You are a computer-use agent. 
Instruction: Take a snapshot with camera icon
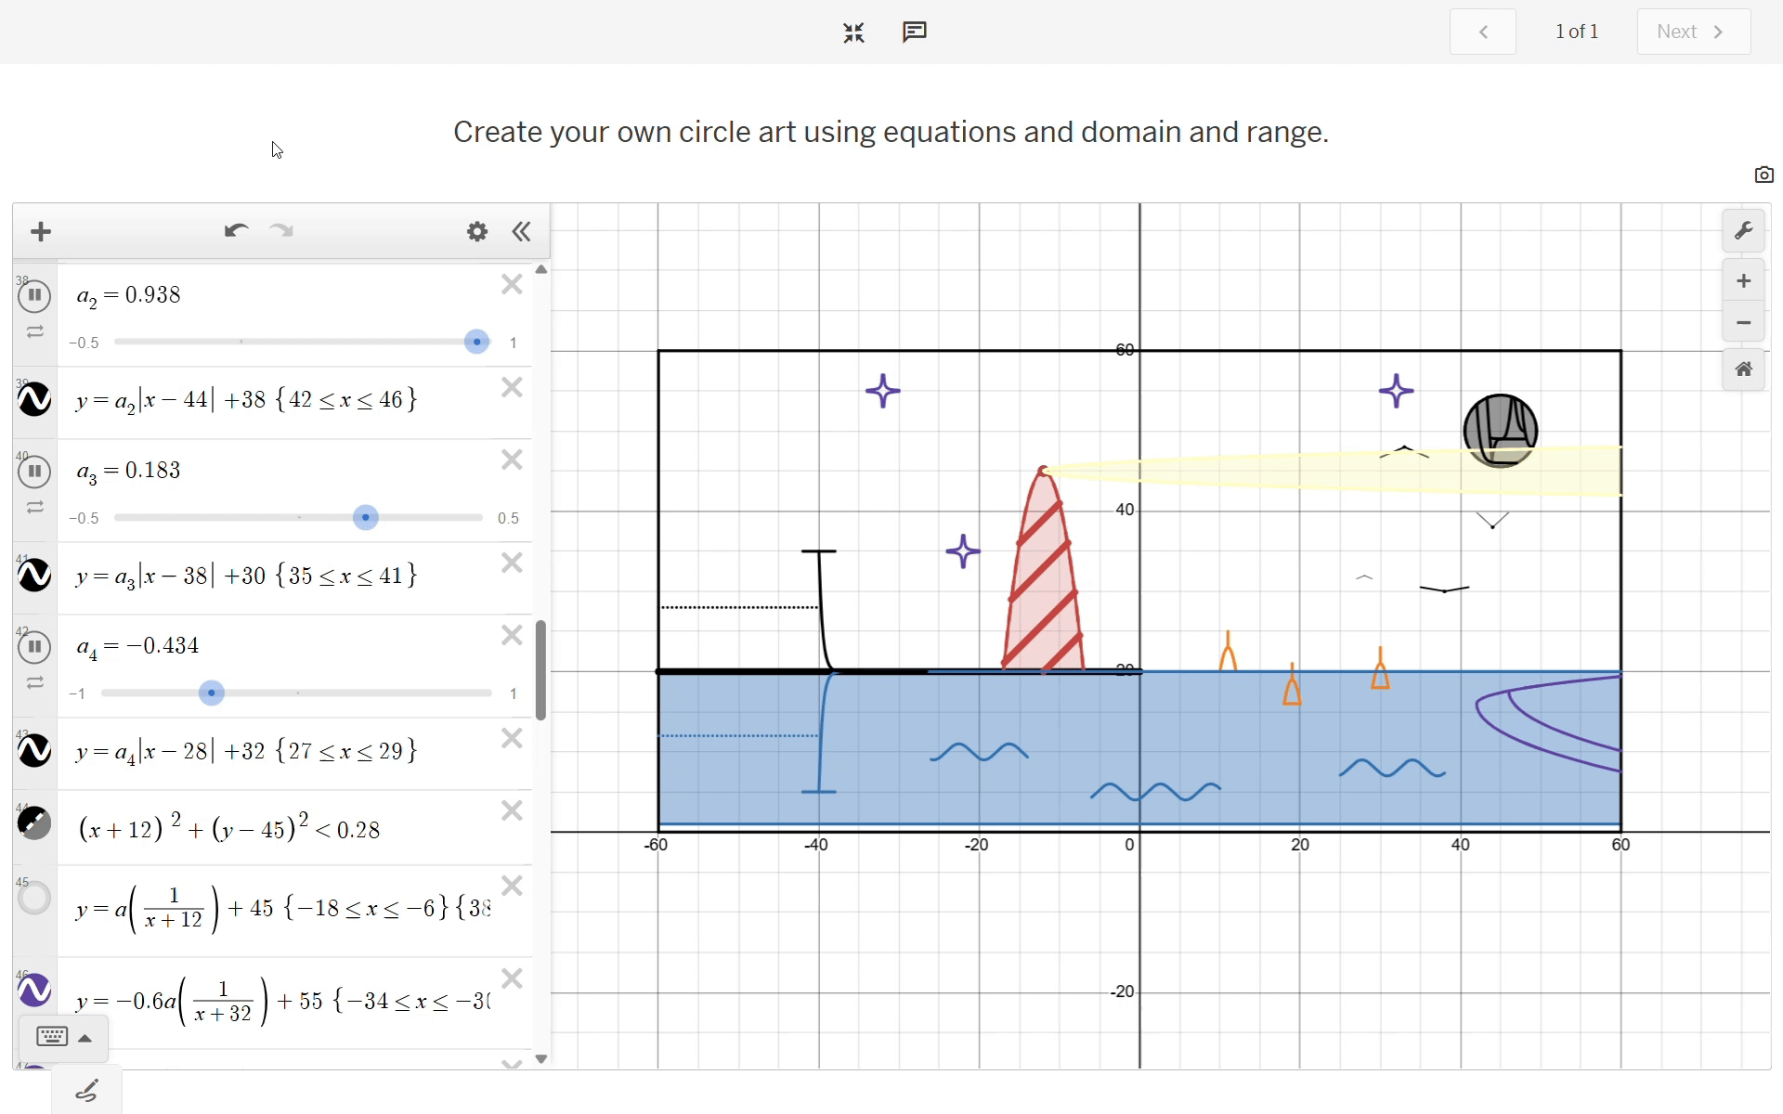[1763, 175]
